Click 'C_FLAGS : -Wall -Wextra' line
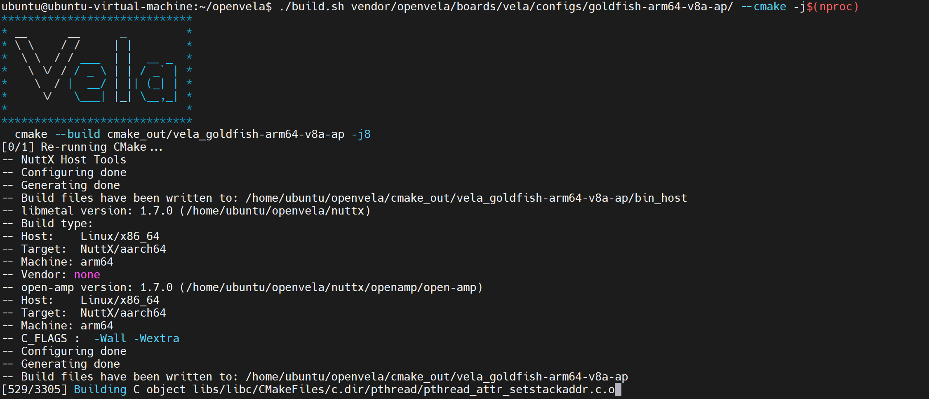This screenshot has width=929, height=399. (91, 339)
